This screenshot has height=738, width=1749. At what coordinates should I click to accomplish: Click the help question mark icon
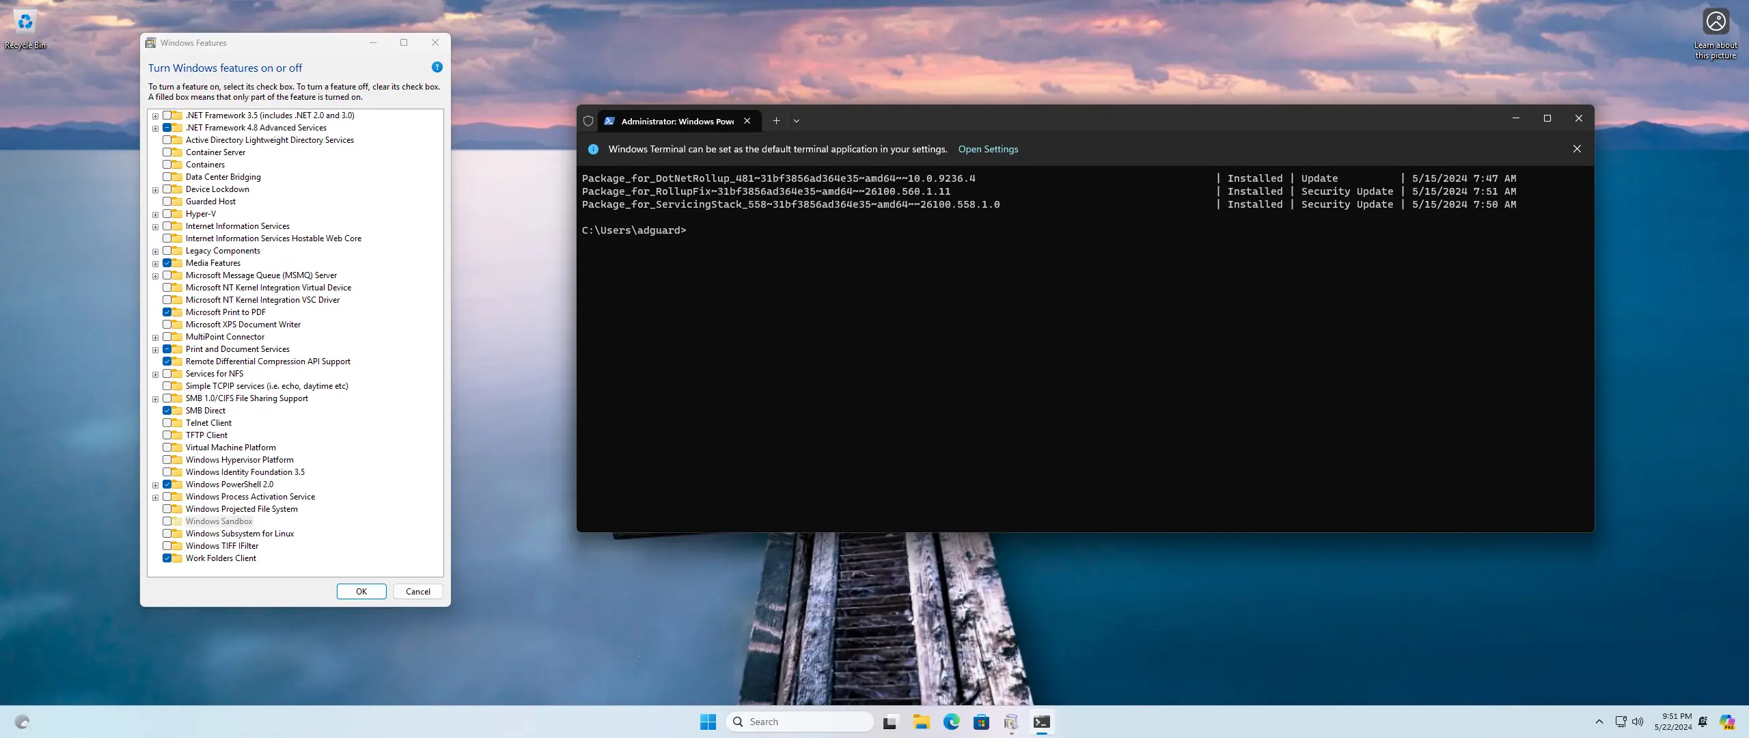pyautogui.click(x=437, y=67)
